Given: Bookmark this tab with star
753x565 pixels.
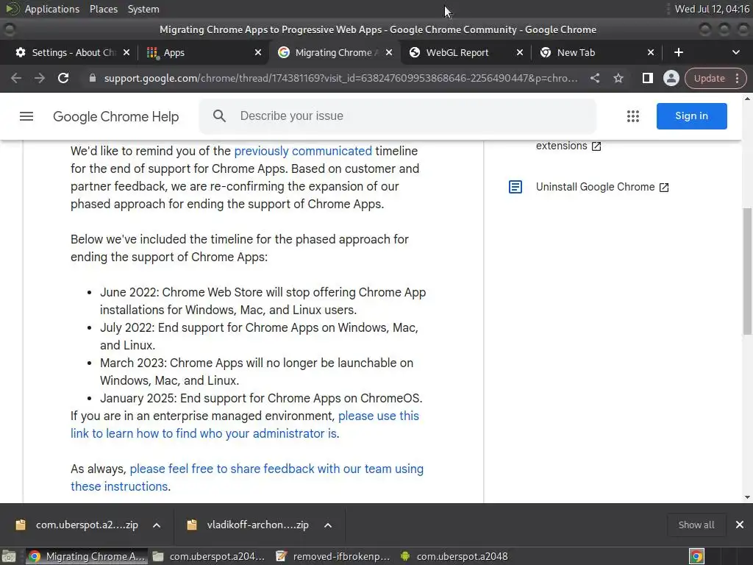Looking at the screenshot, I should point(618,78).
